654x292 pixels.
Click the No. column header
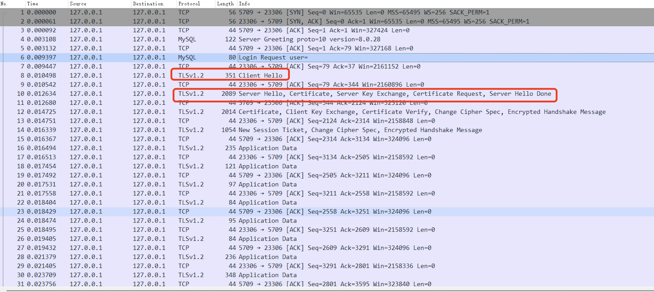[x=4, y=4]
